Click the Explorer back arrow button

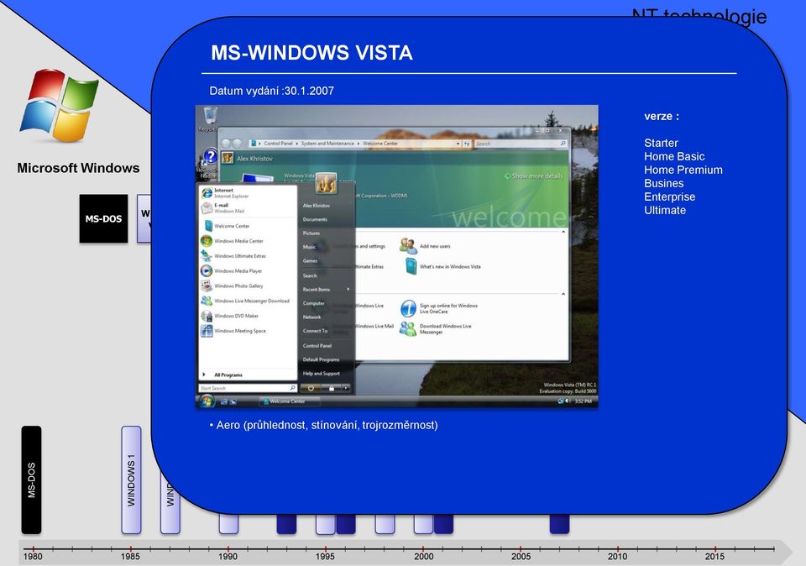click(x=226, y=144)
